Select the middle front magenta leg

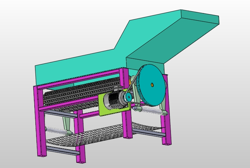tap(80, 138)
